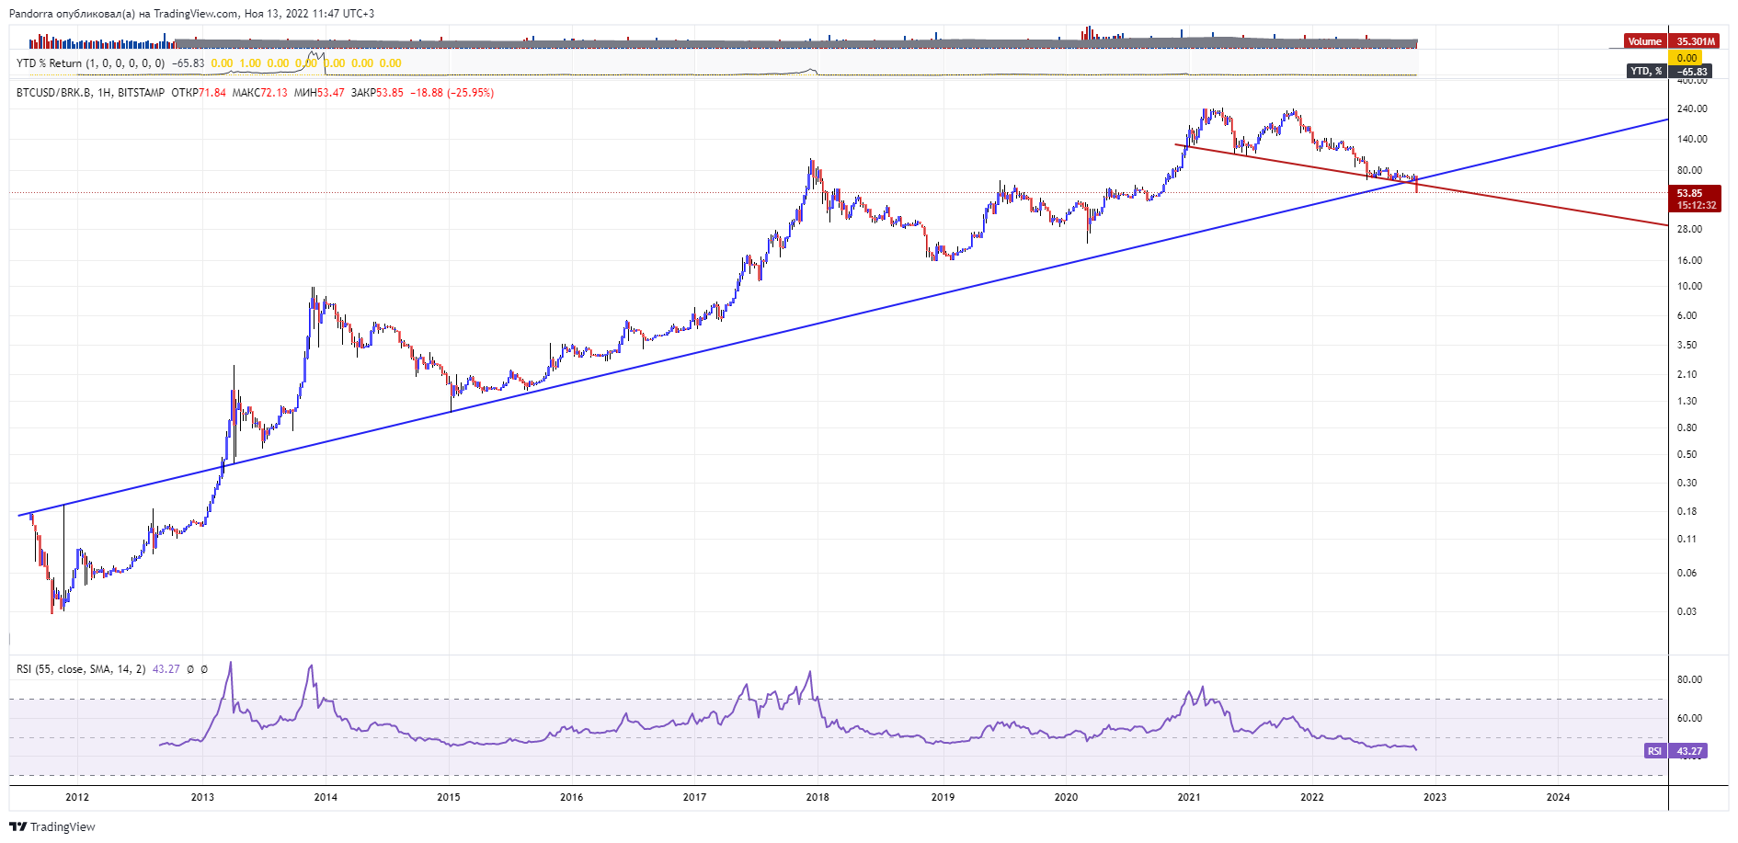This screenshot has width=1738, height=843.
Task: Click the 2018 year on time axis
Action: tap(818, 797)
